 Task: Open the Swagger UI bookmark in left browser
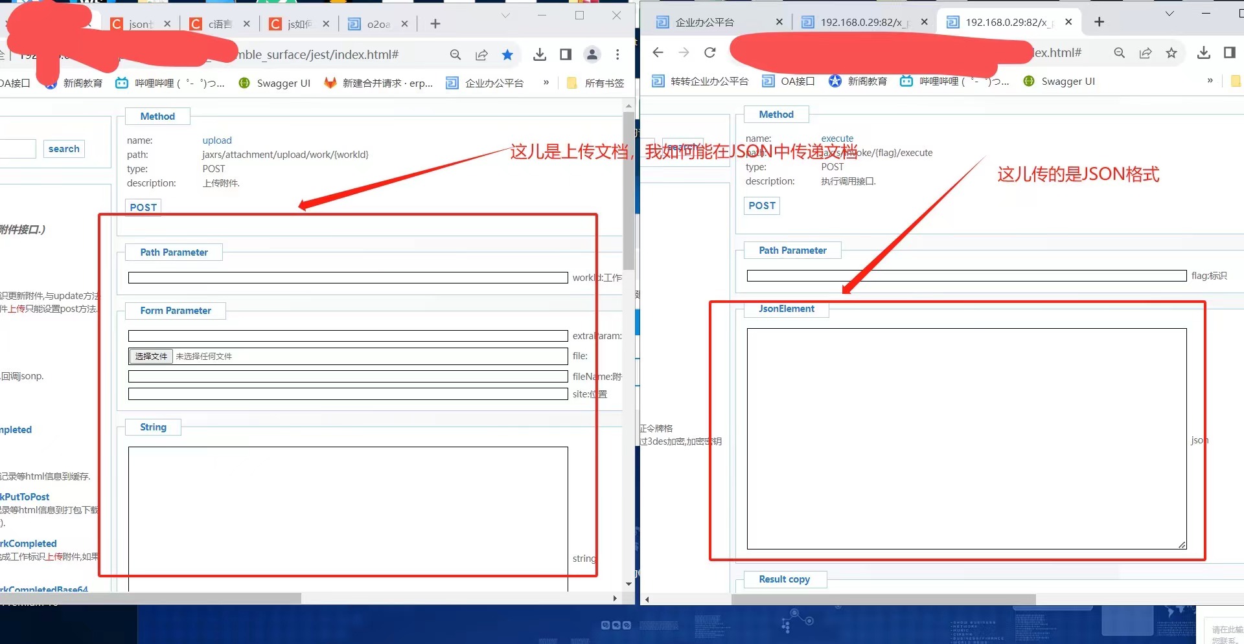click(x=275, y=83)
